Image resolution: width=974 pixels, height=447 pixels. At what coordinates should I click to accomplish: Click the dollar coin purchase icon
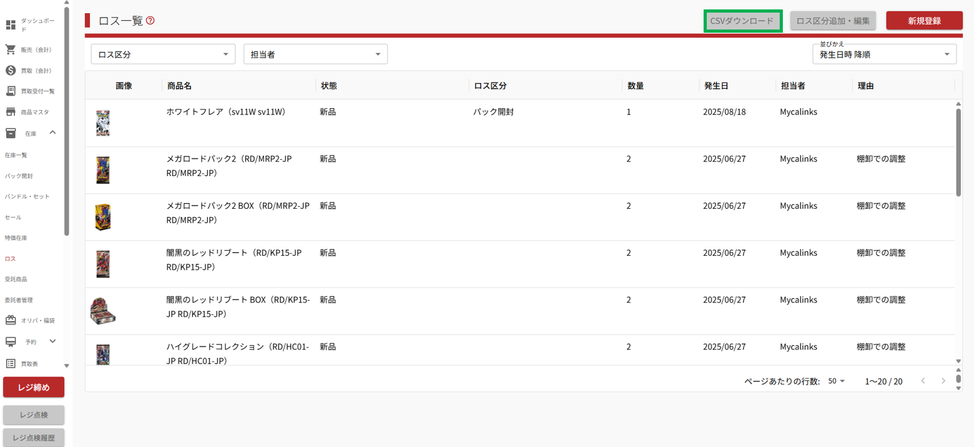tap(11, 70)
